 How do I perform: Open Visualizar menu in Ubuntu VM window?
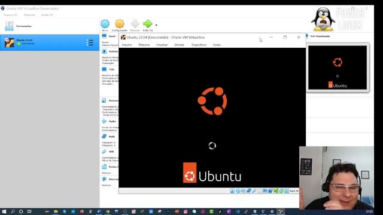pyautogui.click(x=162, y=45)
